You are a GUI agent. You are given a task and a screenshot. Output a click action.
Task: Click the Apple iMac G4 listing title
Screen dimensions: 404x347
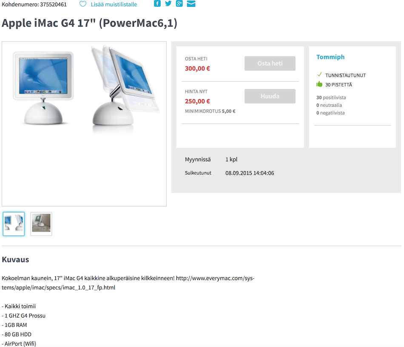[x=89, y=23]
